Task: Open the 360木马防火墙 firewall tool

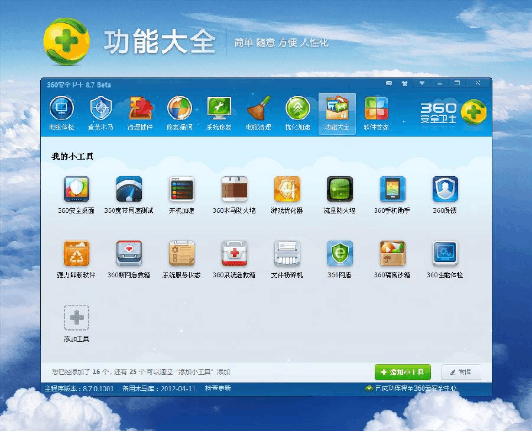Action: (x=234, y=195)
